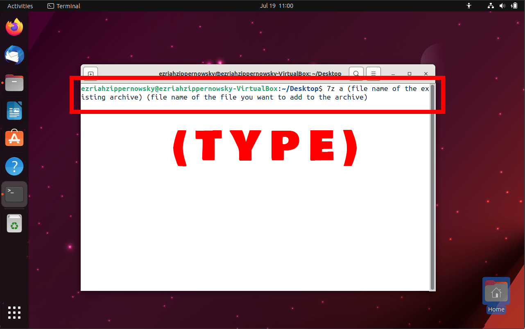This screenshot has width=525, height=329.
Task: Open the Files application
Action: [x=14, y=83]
